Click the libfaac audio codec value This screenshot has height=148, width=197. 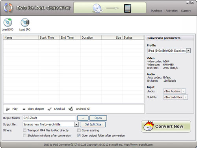(167, 77)
